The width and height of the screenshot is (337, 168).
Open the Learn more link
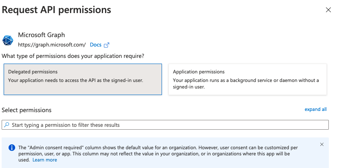pyautogui.click(x=45, y=160)
